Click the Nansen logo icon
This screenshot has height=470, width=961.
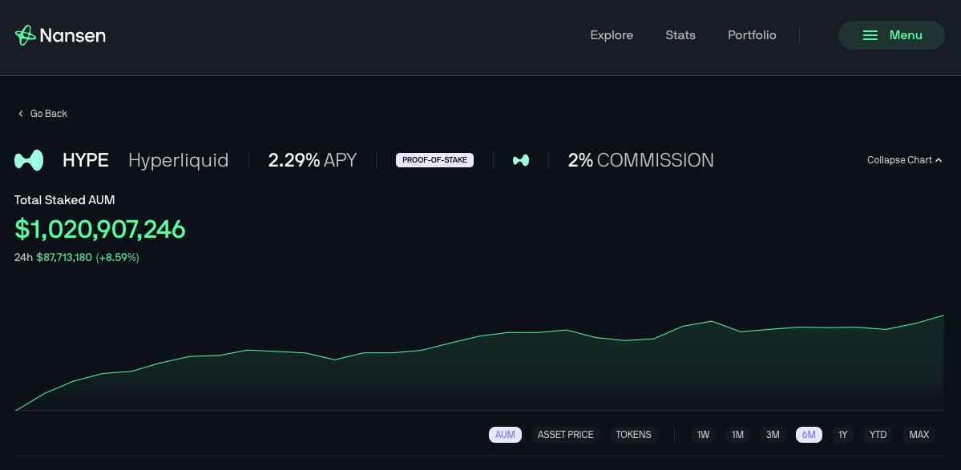(x=25, y=35)
